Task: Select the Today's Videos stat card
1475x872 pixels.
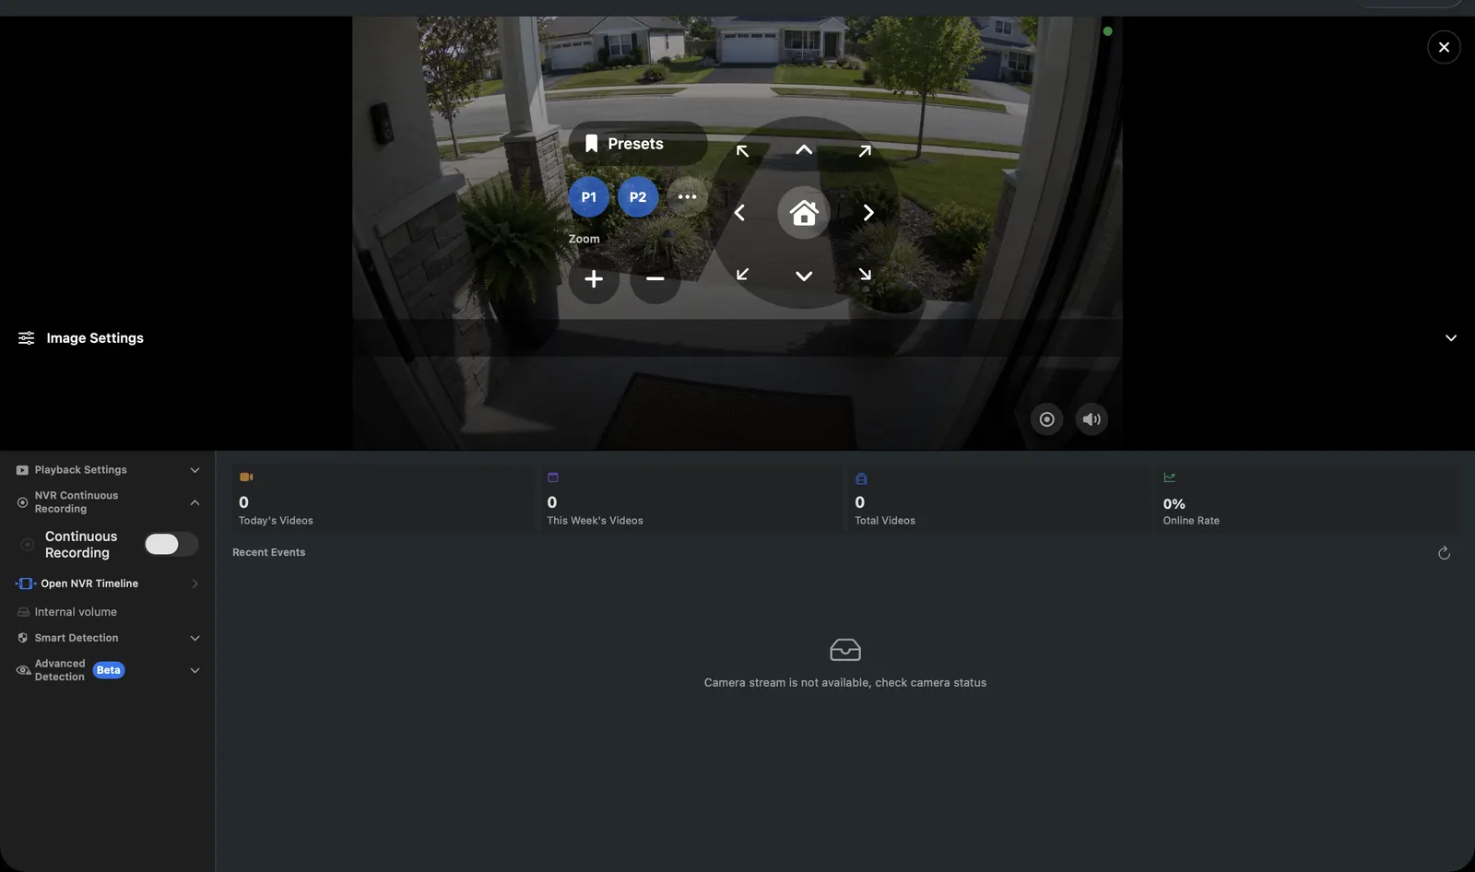Action: pos(383,498)
